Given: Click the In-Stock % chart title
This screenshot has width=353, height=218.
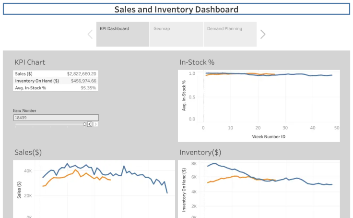Looking at the screenshot, I should (x=197, y=62).
